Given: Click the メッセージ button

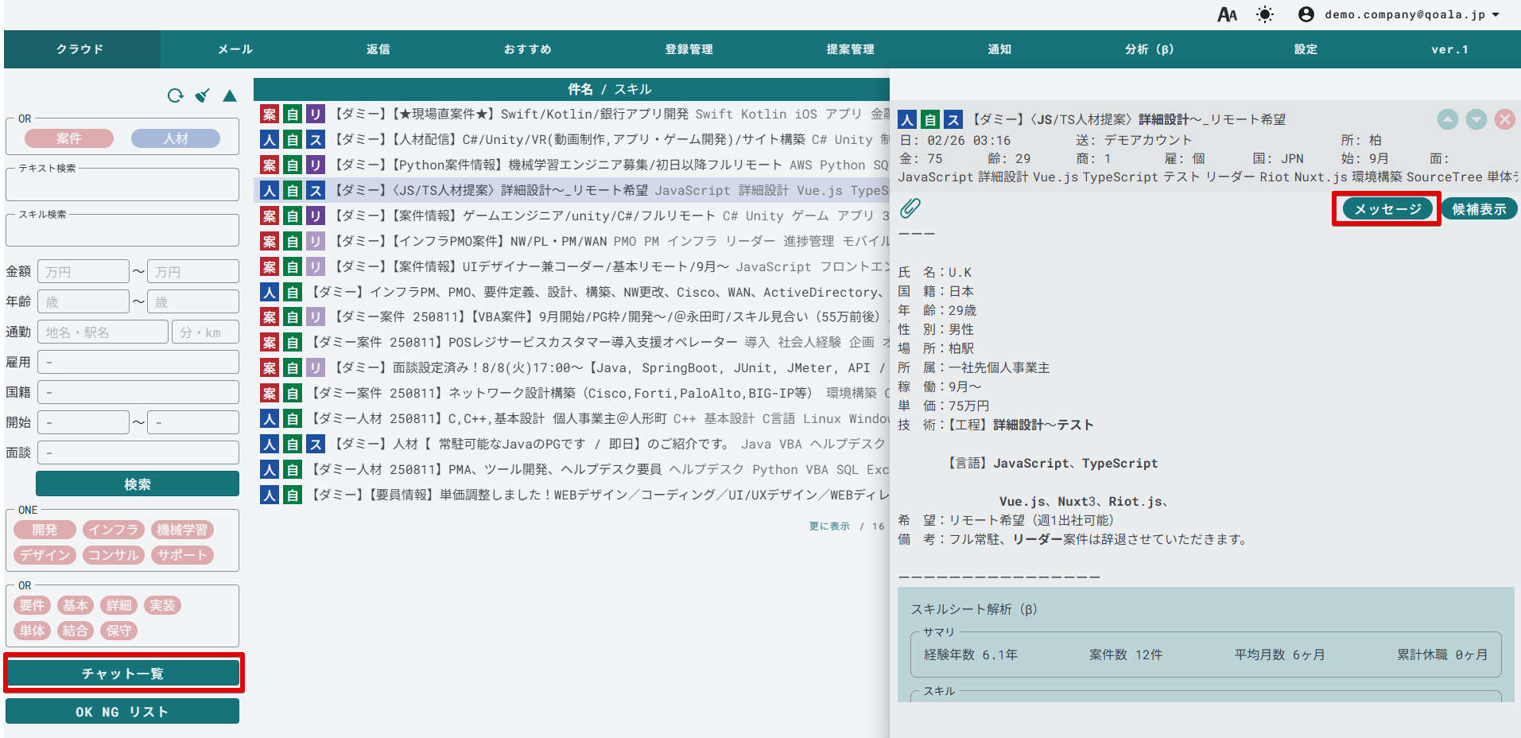Looking at the screenshot, I should point(1387,209).
